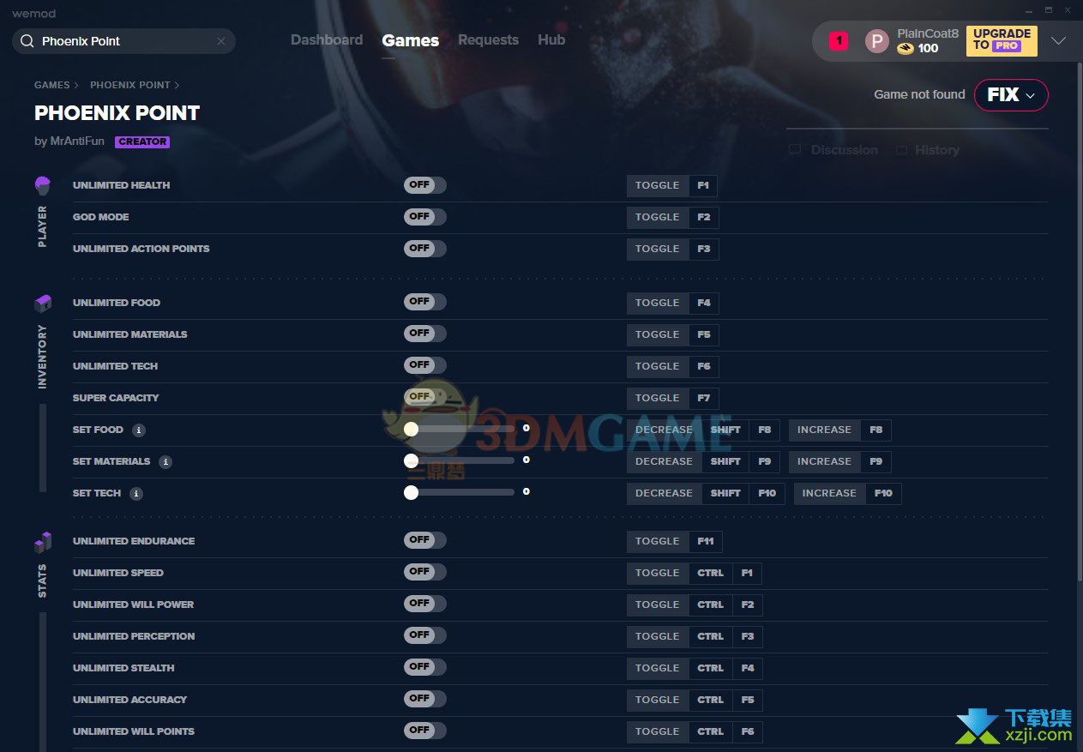Click the GAMES breadcrumb
The width and height of the screenshot is (1083, 752).
(x=52, y=85)
